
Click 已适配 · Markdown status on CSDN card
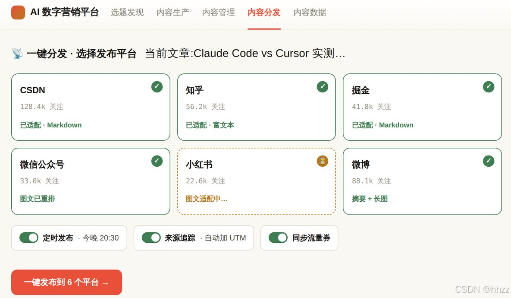pos(51,125)
